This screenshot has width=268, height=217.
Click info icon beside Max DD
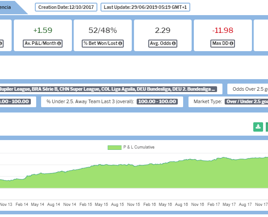tap(231, 44)
